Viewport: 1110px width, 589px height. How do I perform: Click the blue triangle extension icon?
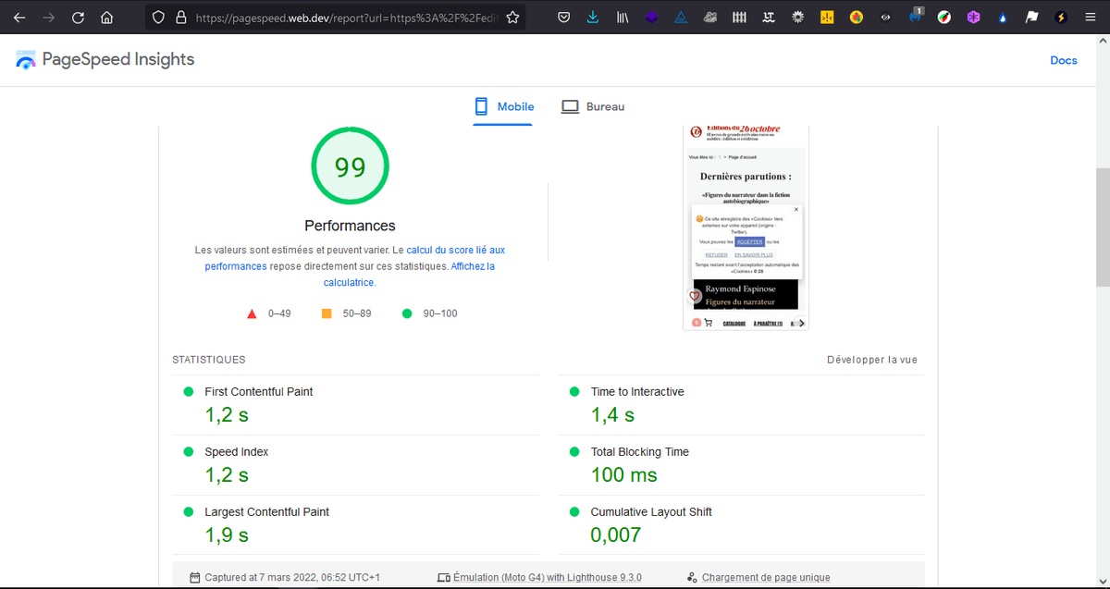click(680, 17)
